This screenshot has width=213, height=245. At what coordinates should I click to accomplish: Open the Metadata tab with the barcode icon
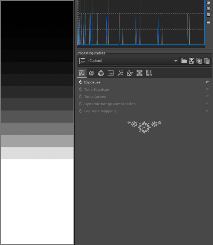pos(149,73)
